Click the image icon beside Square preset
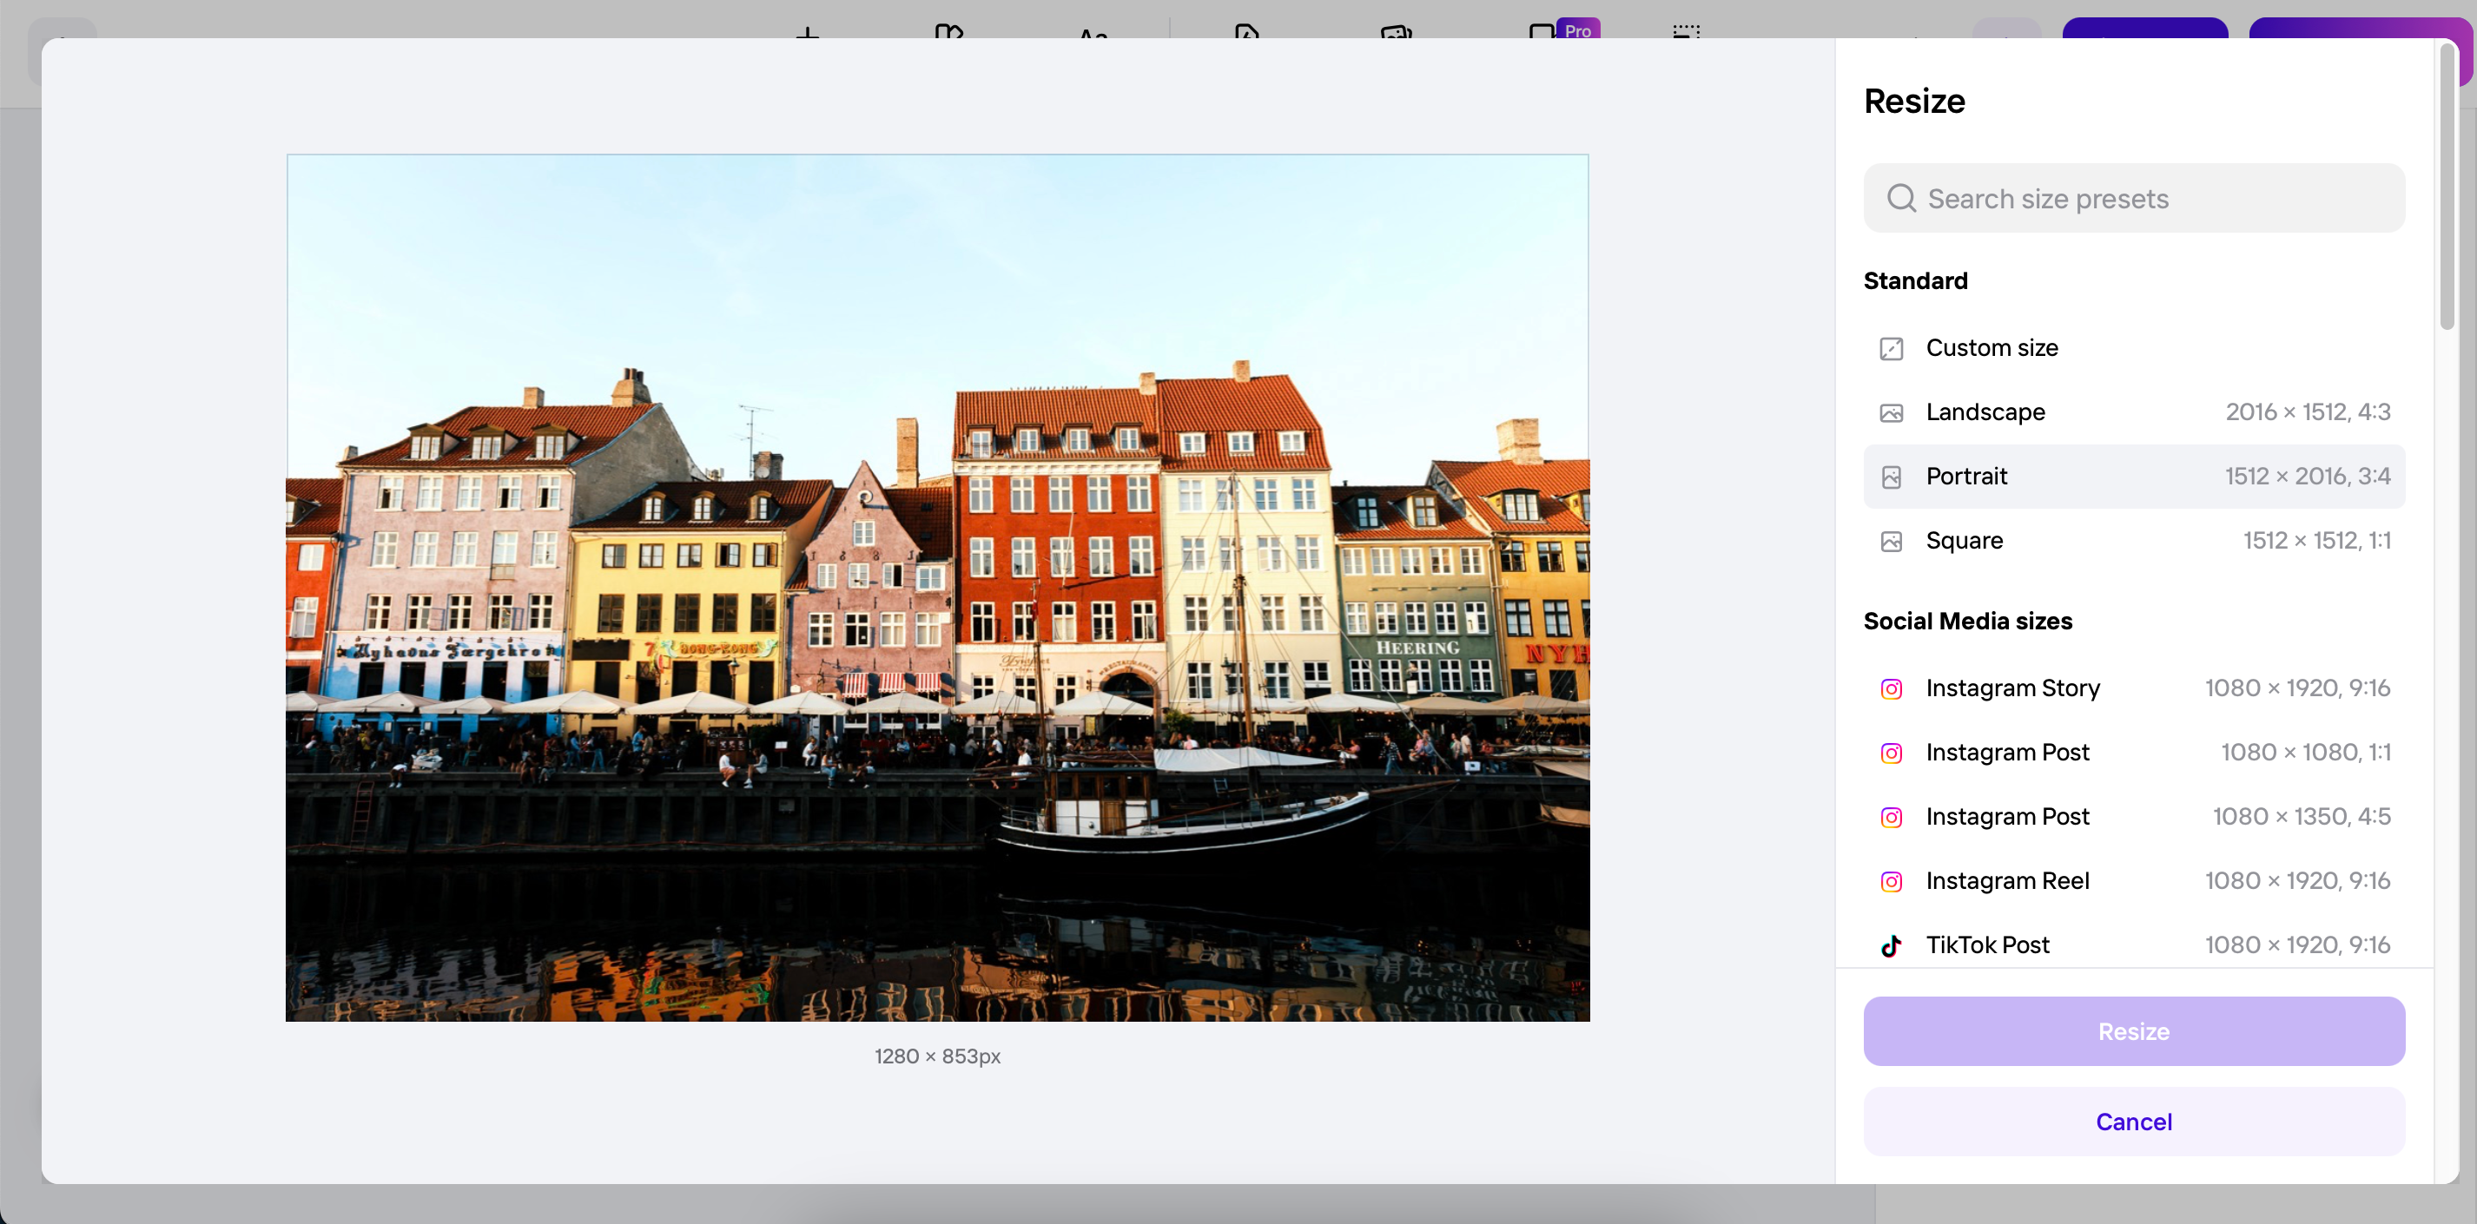The width and height of the screenshot is (2477, 1224). pyautogui.click(x=1891, y=541)
